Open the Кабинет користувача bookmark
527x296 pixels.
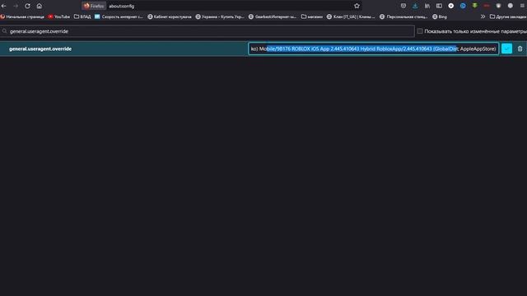point(170,16)
